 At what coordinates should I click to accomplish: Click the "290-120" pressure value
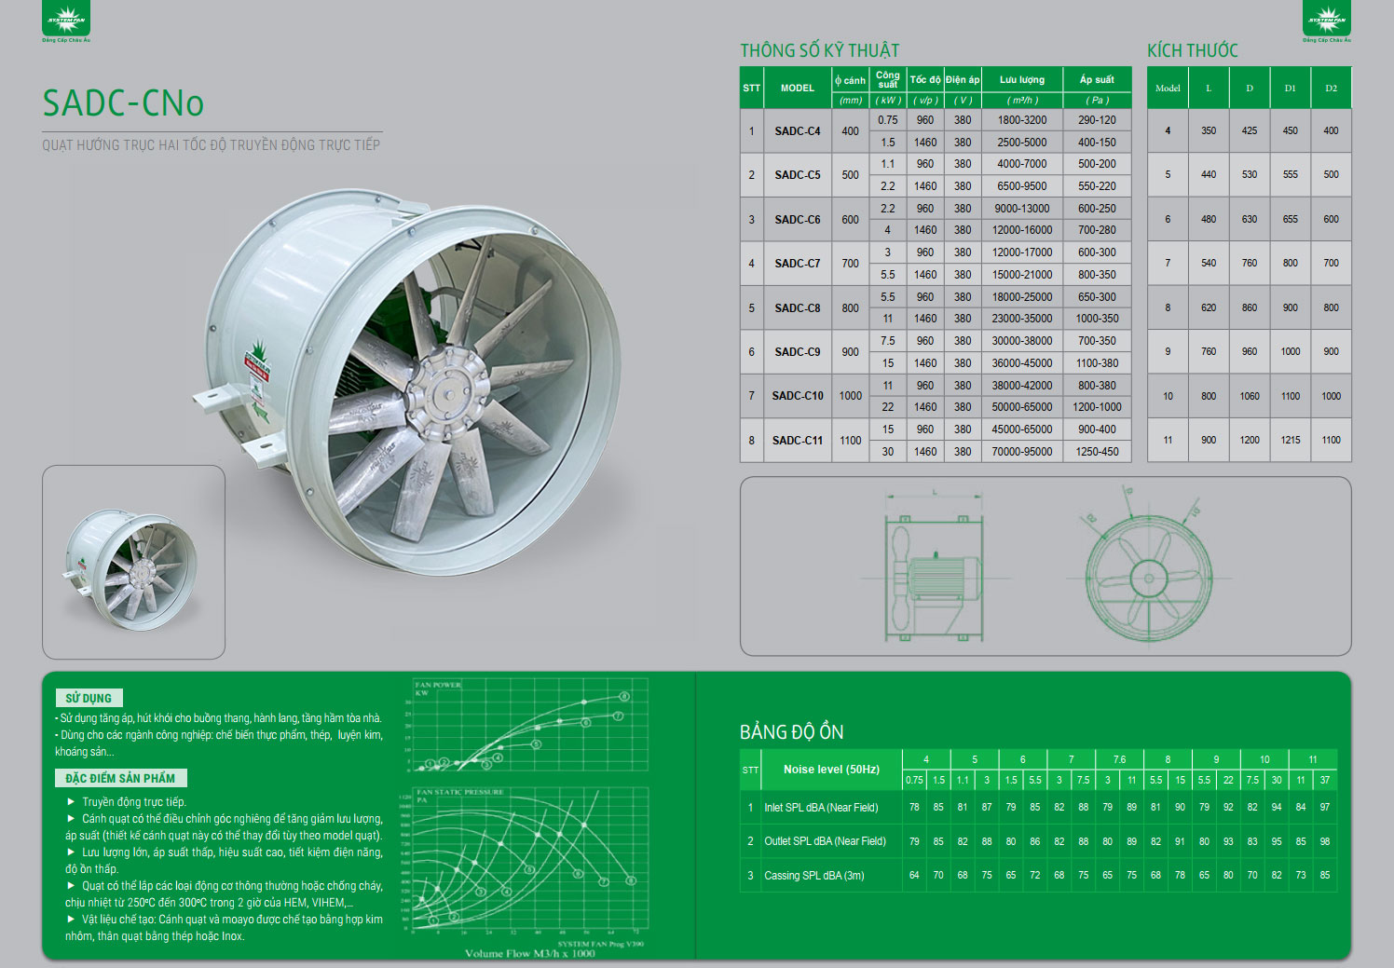pyautogui.click(x=1098, y=120)
